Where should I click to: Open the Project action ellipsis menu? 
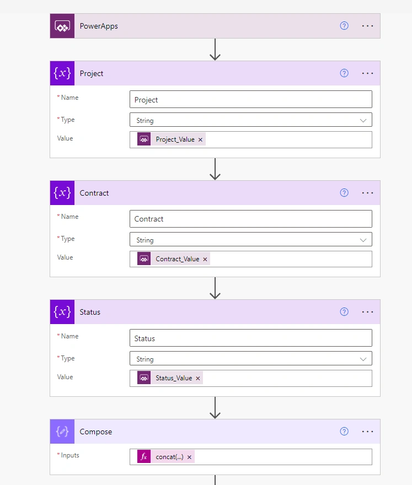(367, 73)
